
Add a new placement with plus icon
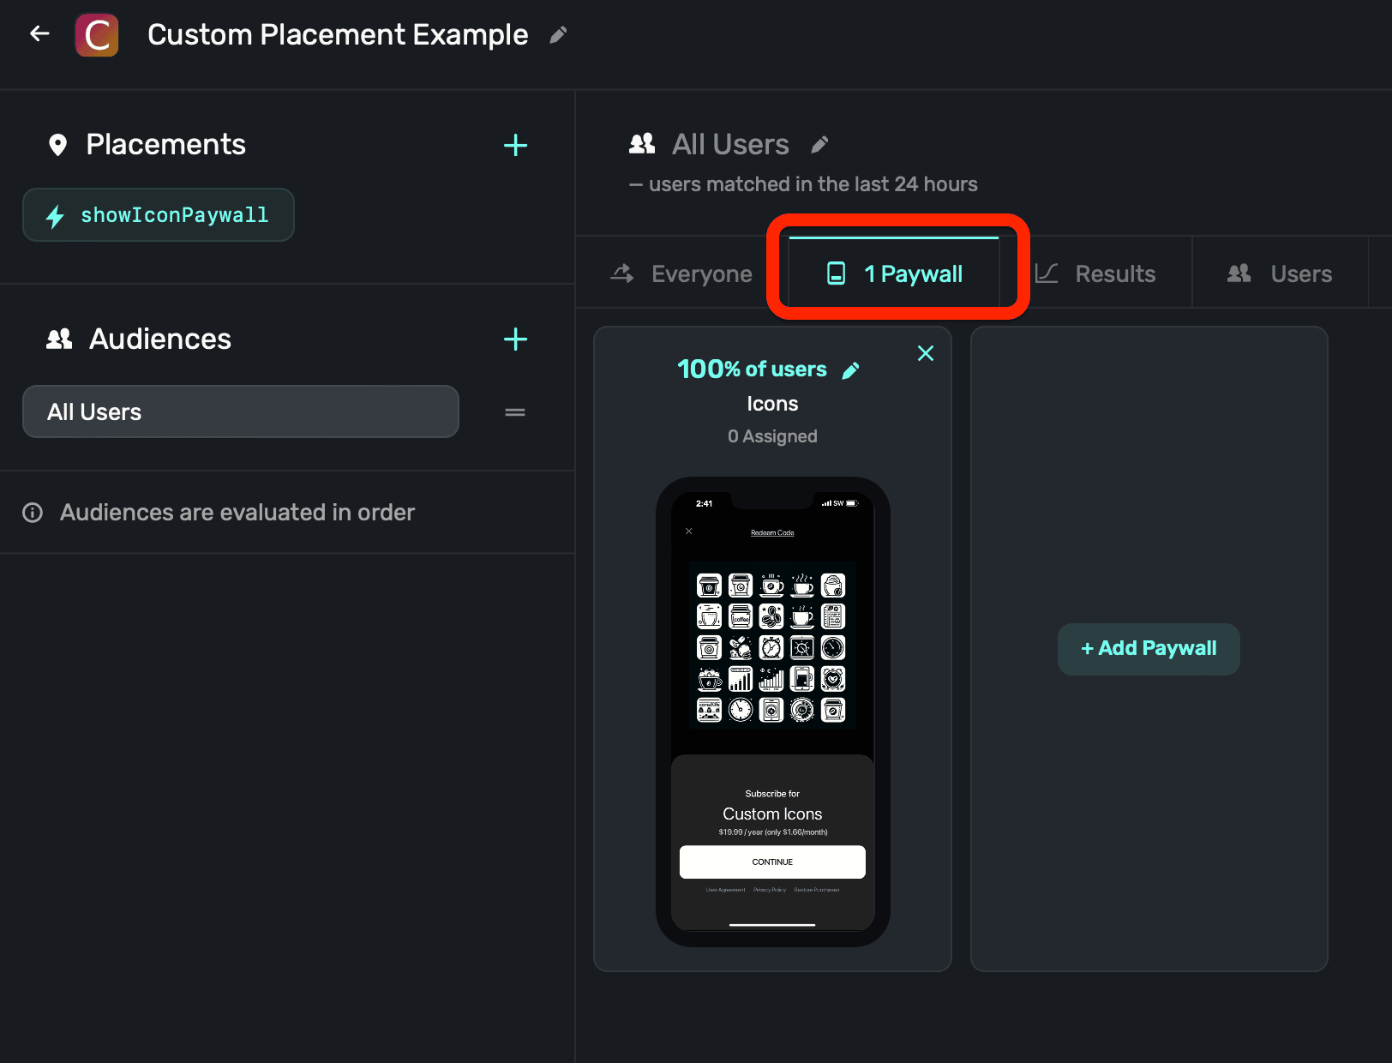click(515, 145)
